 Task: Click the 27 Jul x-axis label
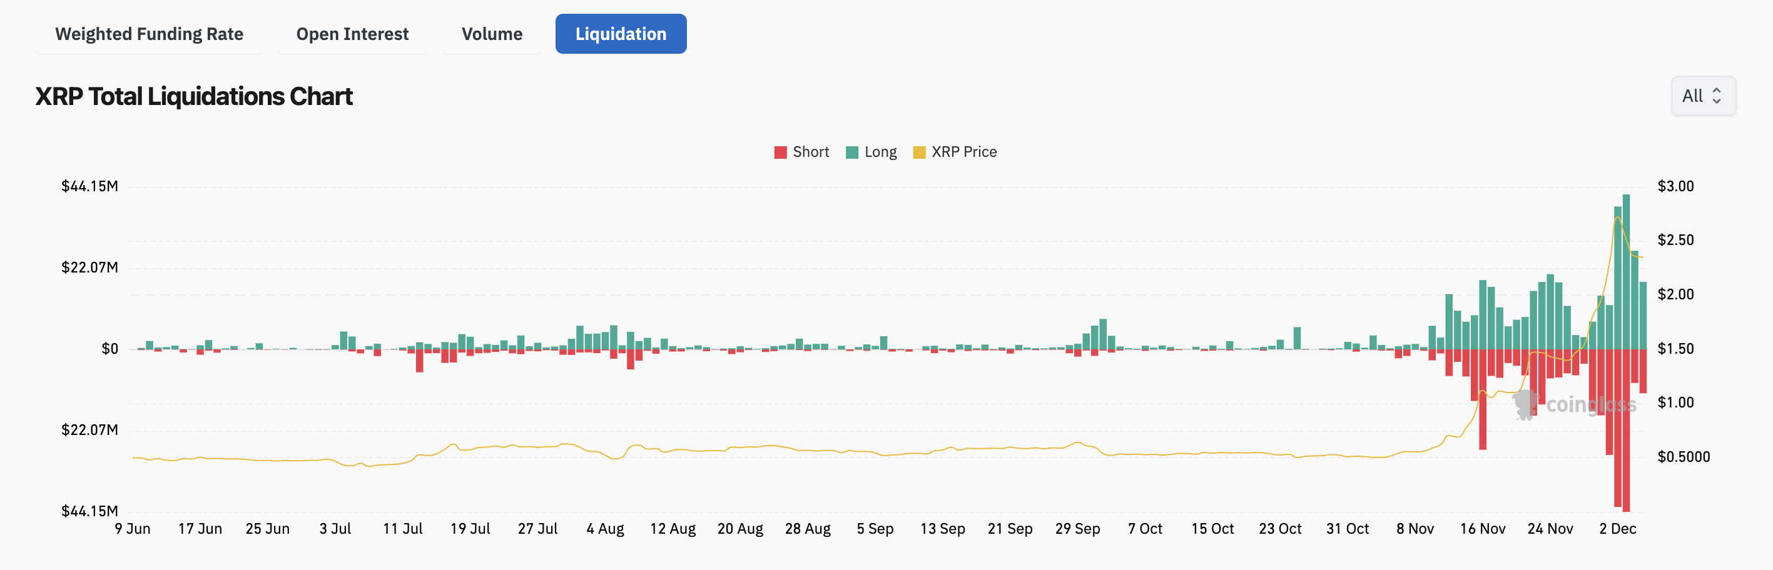point(537,529)
